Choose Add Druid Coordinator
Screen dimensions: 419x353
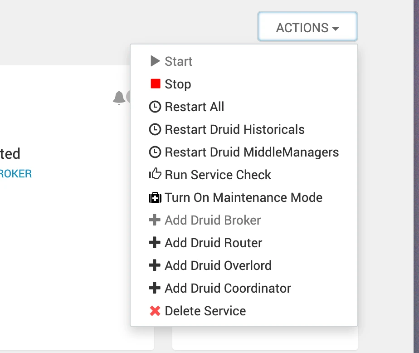[x=244, y=288]
